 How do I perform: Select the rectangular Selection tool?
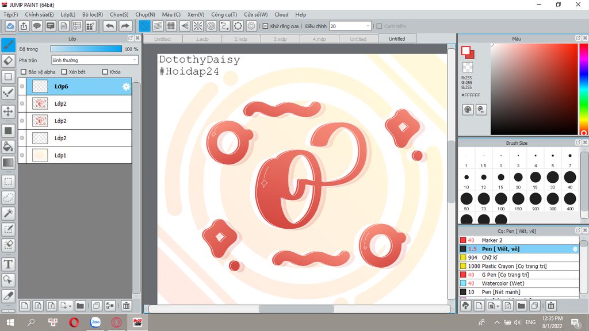(x=8, y=182)
